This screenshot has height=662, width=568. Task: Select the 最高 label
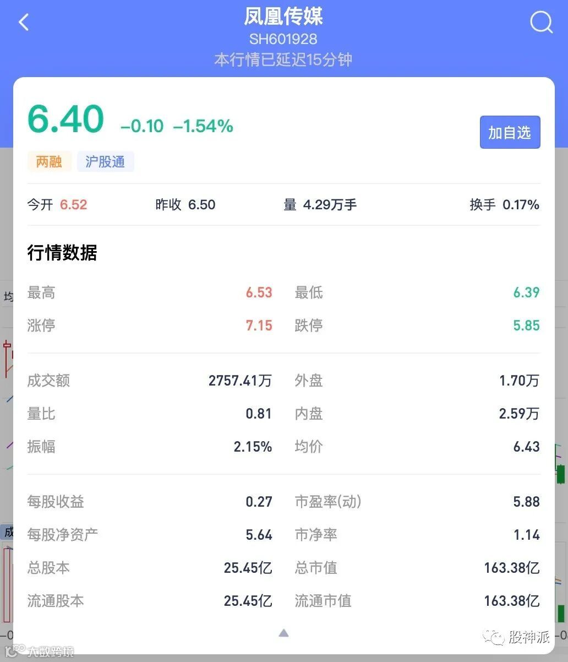pyautogui.click(x=41, y=292)
